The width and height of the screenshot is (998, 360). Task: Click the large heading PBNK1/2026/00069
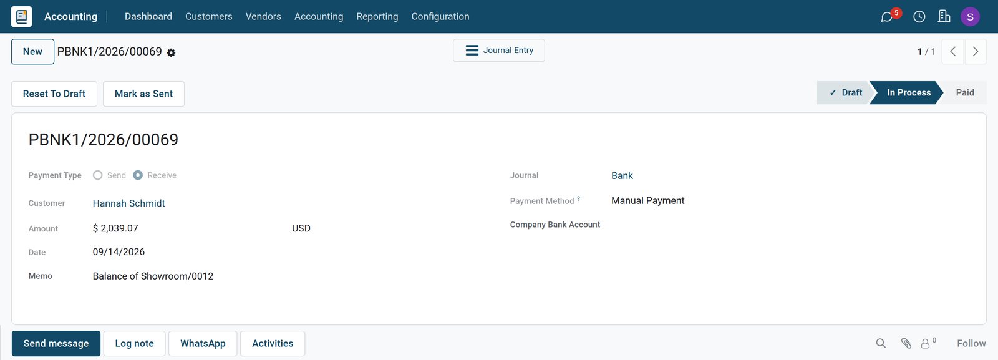coord(104,140)
